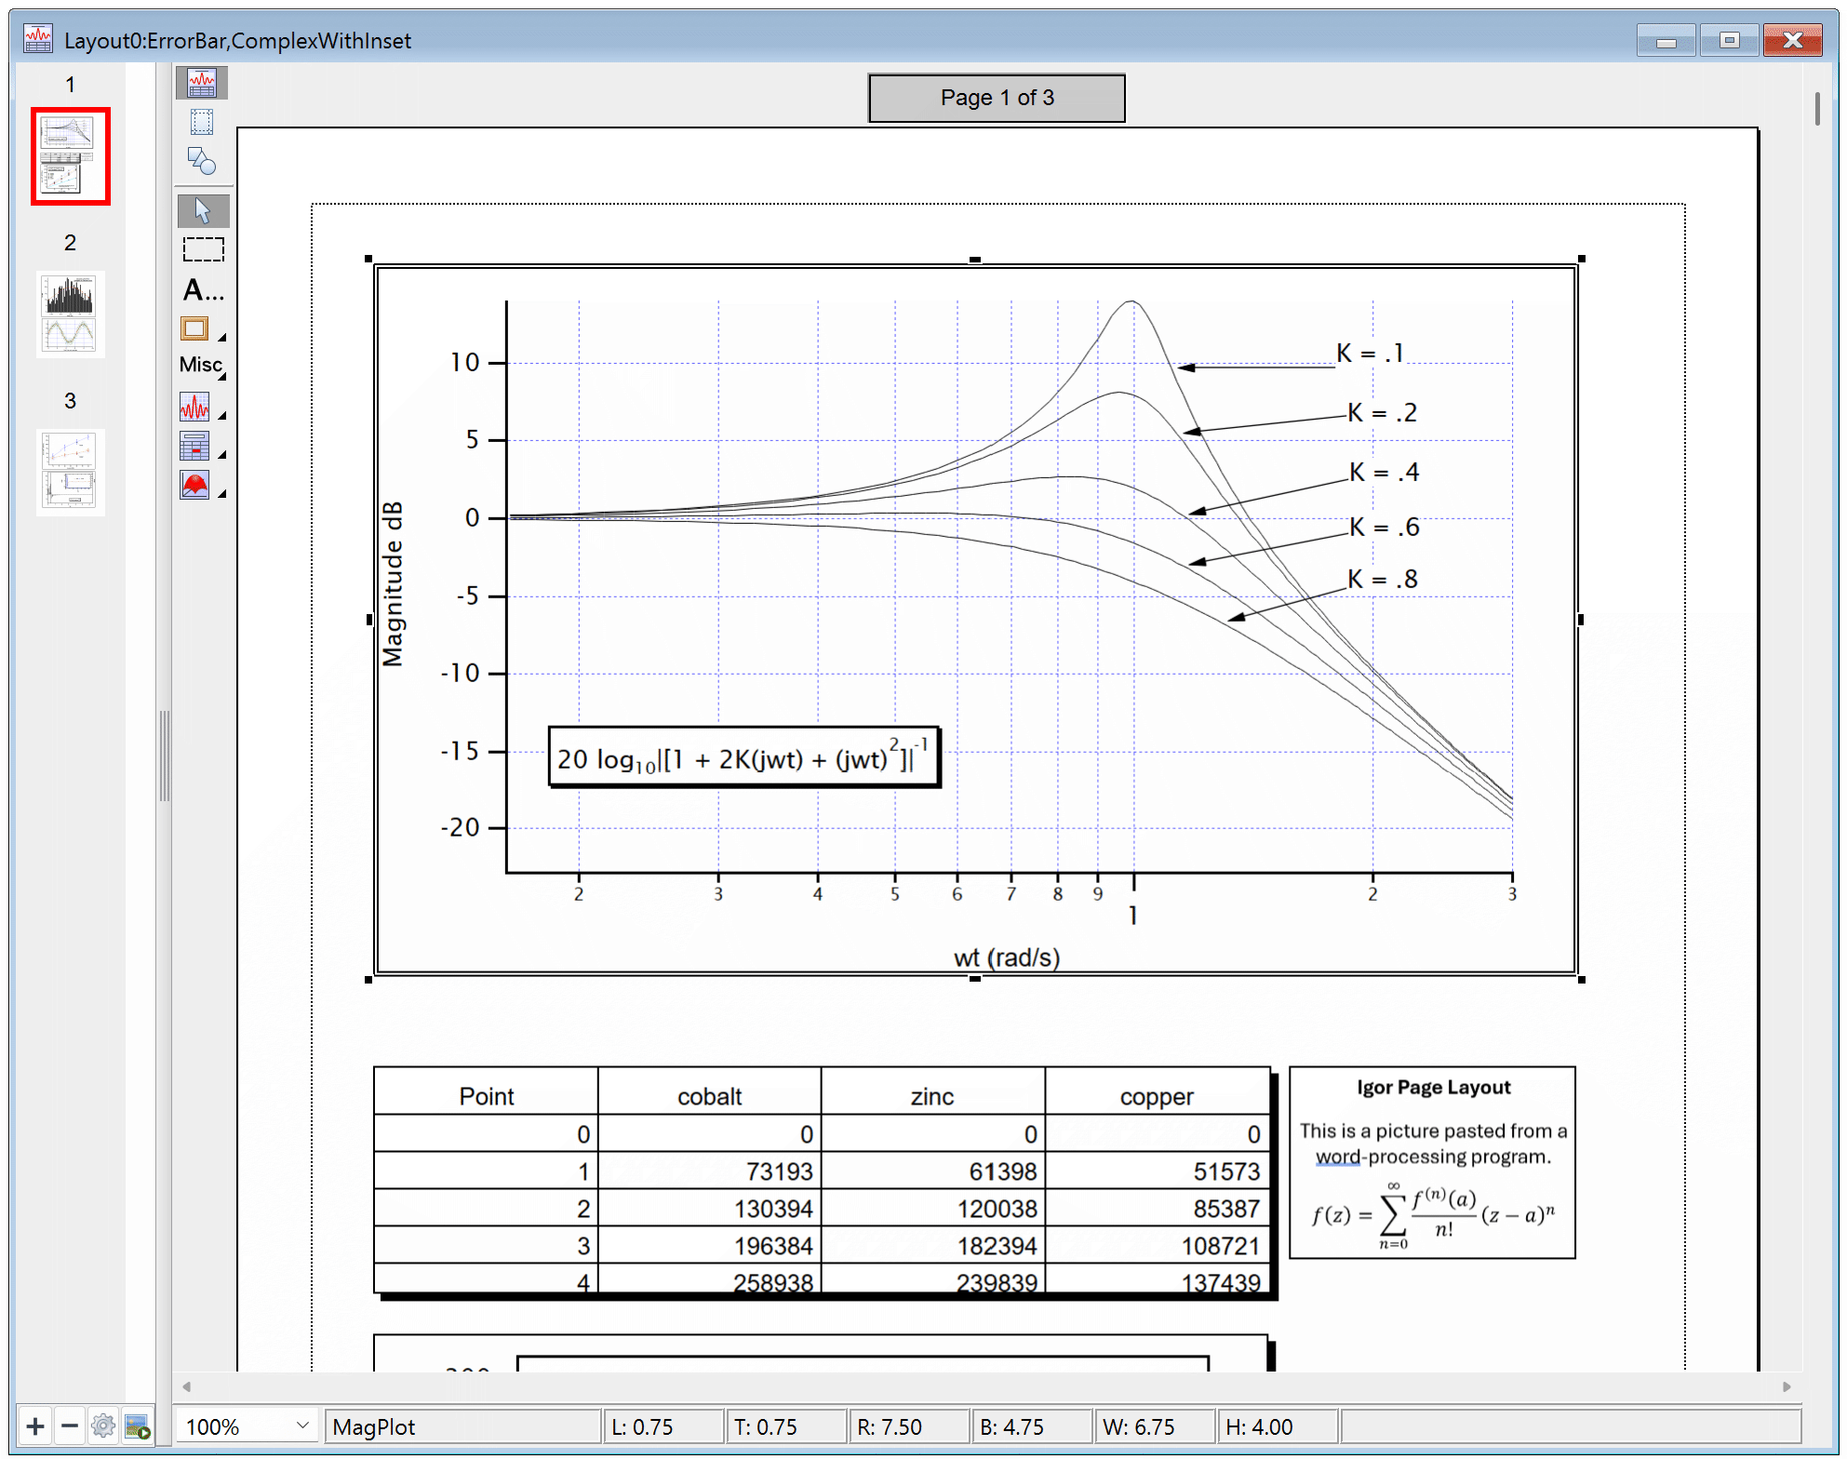This screenshot has height=1459, width=1847.
Task: Open the table tool dropdown arrow
Action: pos(221,452)
